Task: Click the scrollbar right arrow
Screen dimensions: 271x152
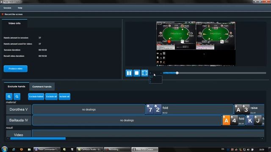Action: tap(262, 138)
